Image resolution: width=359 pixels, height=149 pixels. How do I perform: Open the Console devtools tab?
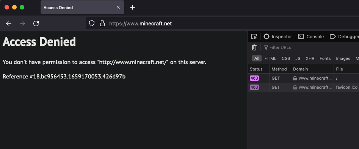point(311,37)
